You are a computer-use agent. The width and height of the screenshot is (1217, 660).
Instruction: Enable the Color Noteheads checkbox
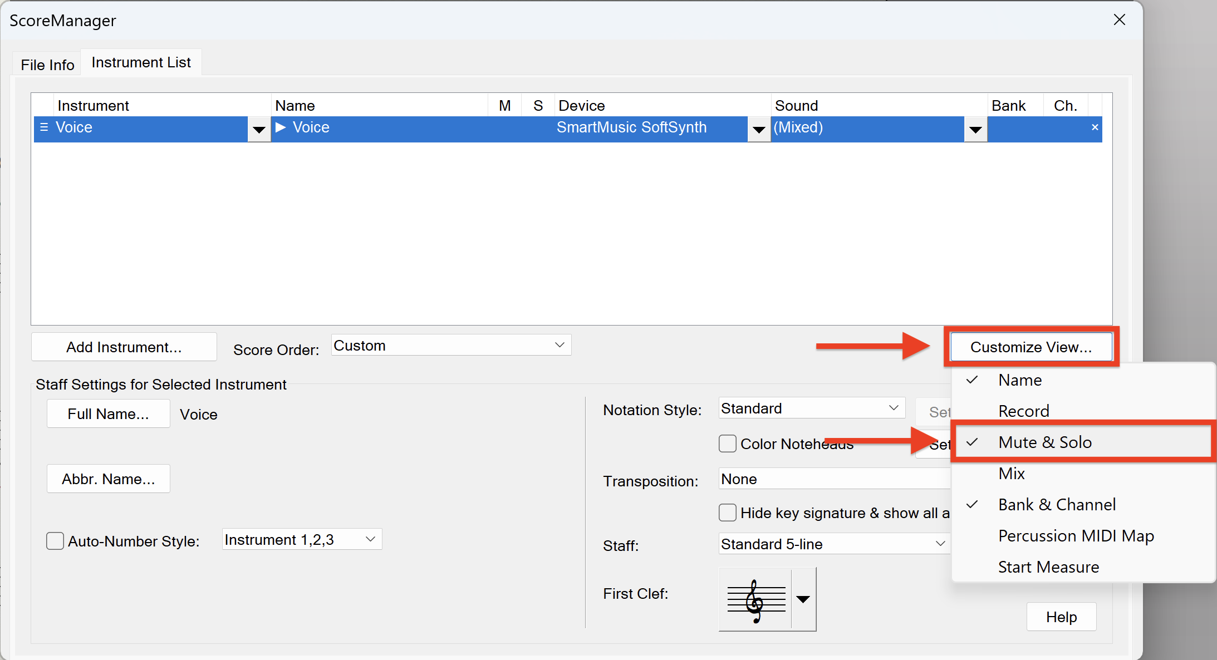click(727, 444)
